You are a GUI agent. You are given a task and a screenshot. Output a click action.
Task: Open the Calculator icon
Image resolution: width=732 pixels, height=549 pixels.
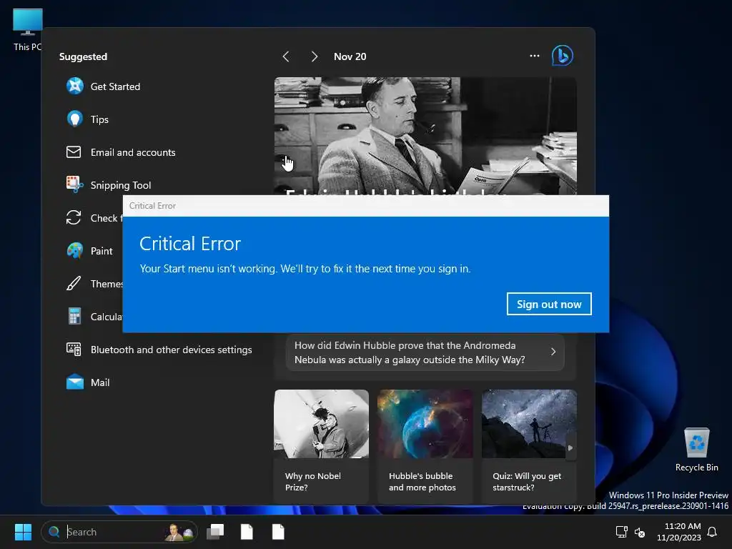click(x=74, y=316)
